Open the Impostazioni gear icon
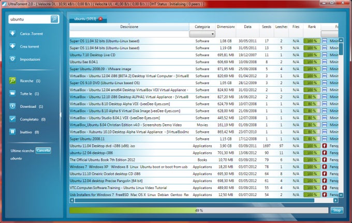Screen dimensions: 352x223 (12, 59)
